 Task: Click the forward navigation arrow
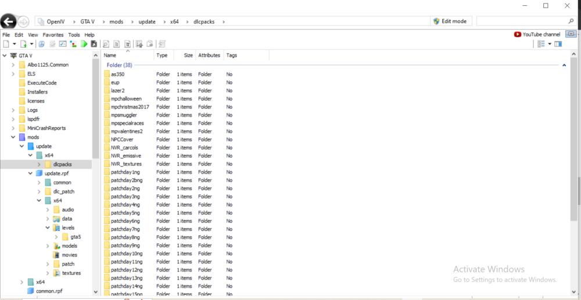pos(24,21)
